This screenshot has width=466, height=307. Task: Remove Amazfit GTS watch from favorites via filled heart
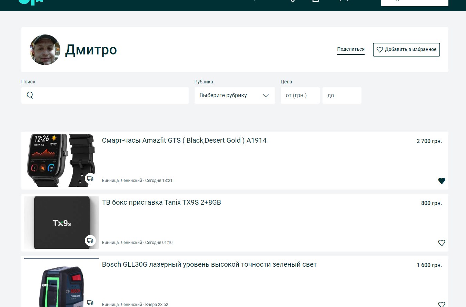[442, 181]
